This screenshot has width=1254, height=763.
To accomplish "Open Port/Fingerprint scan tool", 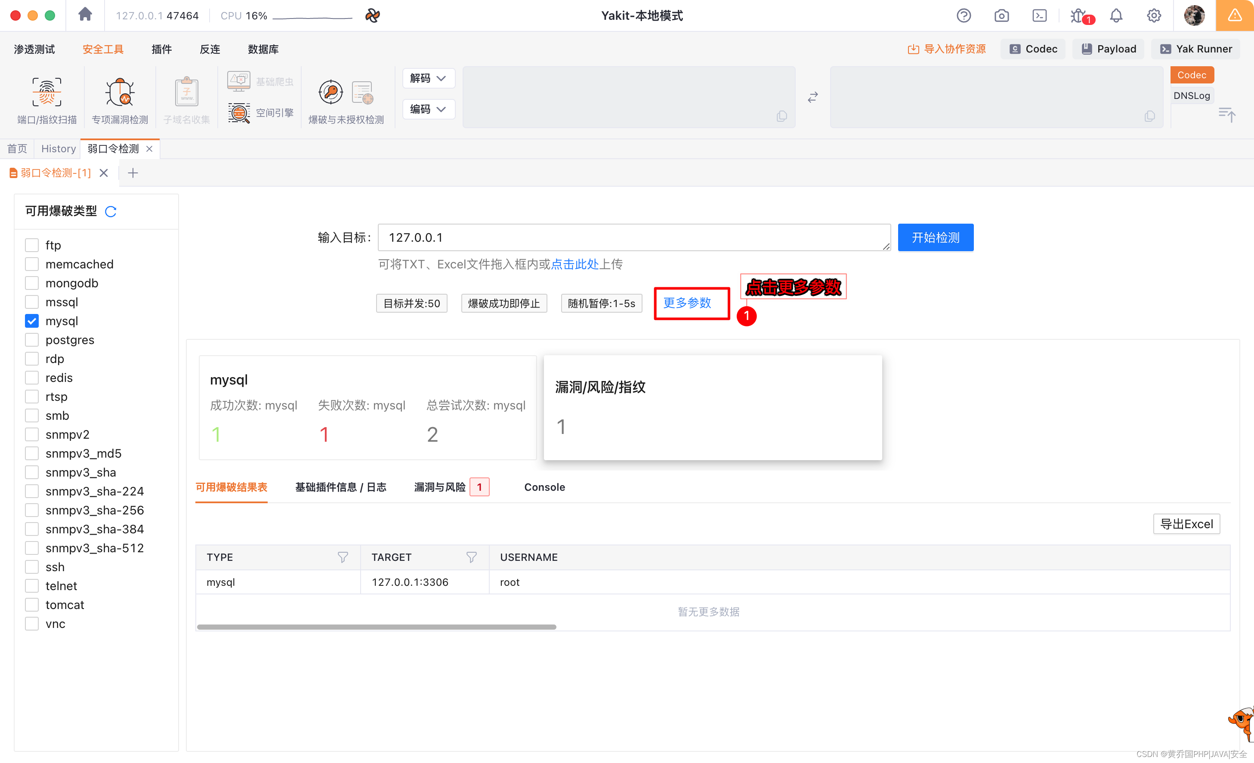I will coord(47,100).
